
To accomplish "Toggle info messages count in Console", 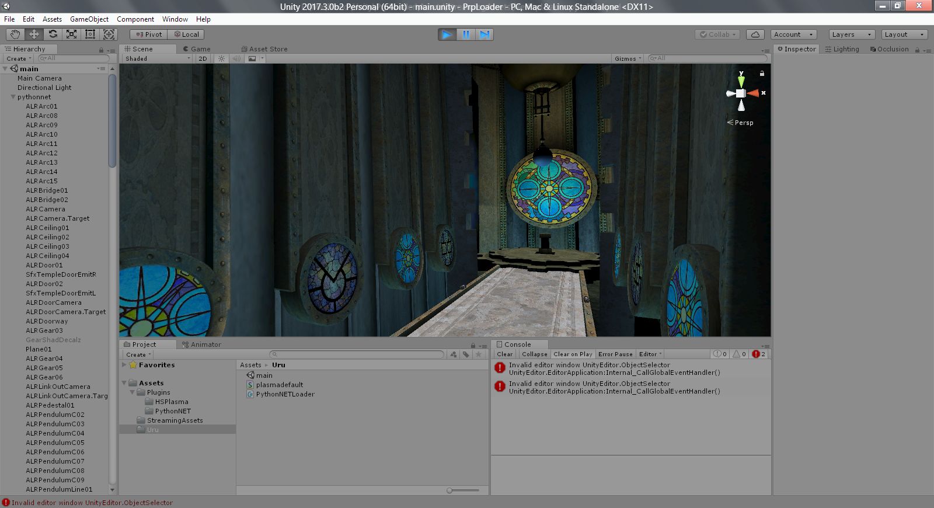I will pos(720,354).
